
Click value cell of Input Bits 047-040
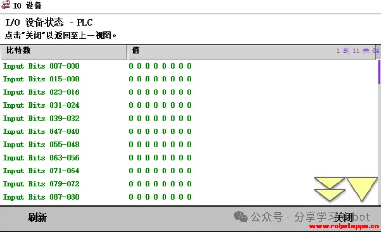point(160,131)
